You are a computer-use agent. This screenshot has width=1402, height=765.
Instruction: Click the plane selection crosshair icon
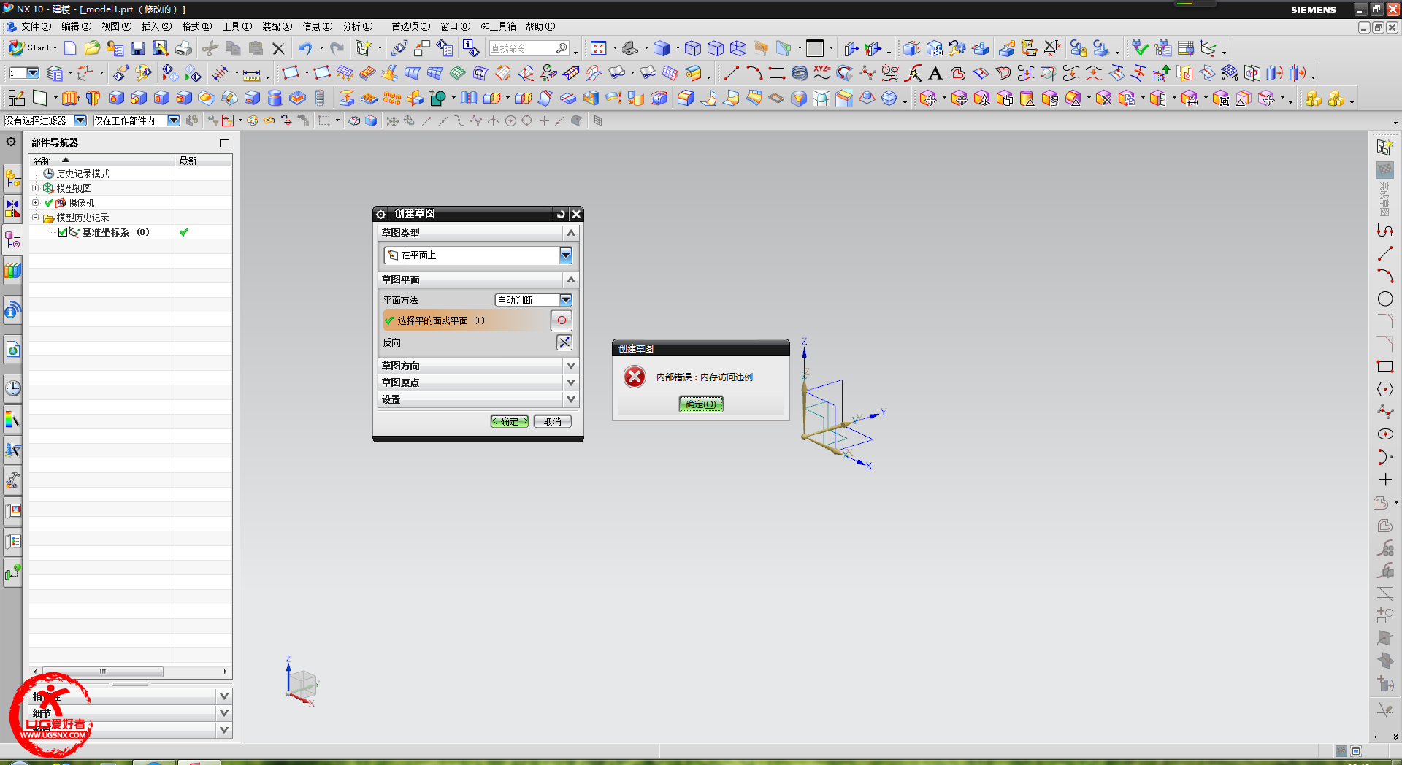(x=562, y=320)
